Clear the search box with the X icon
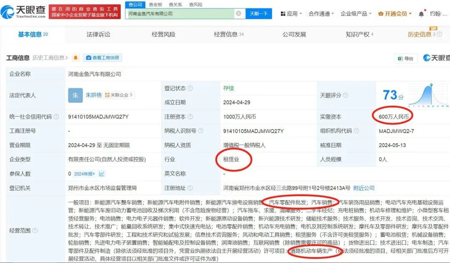 [238, 13]
